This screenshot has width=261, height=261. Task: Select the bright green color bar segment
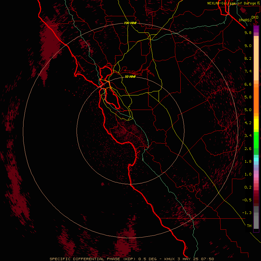pos(256,140)
